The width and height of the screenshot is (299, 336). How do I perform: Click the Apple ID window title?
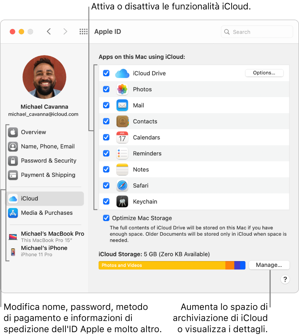(x=108, y=32)
